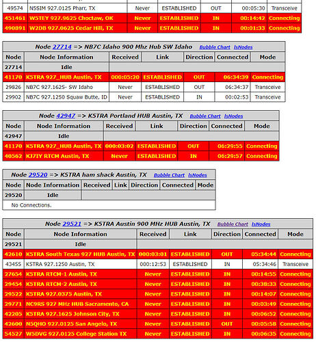Select the KJ7IY RTCM Austin row
The image size is (316, 342).
(x=141, y=156)
